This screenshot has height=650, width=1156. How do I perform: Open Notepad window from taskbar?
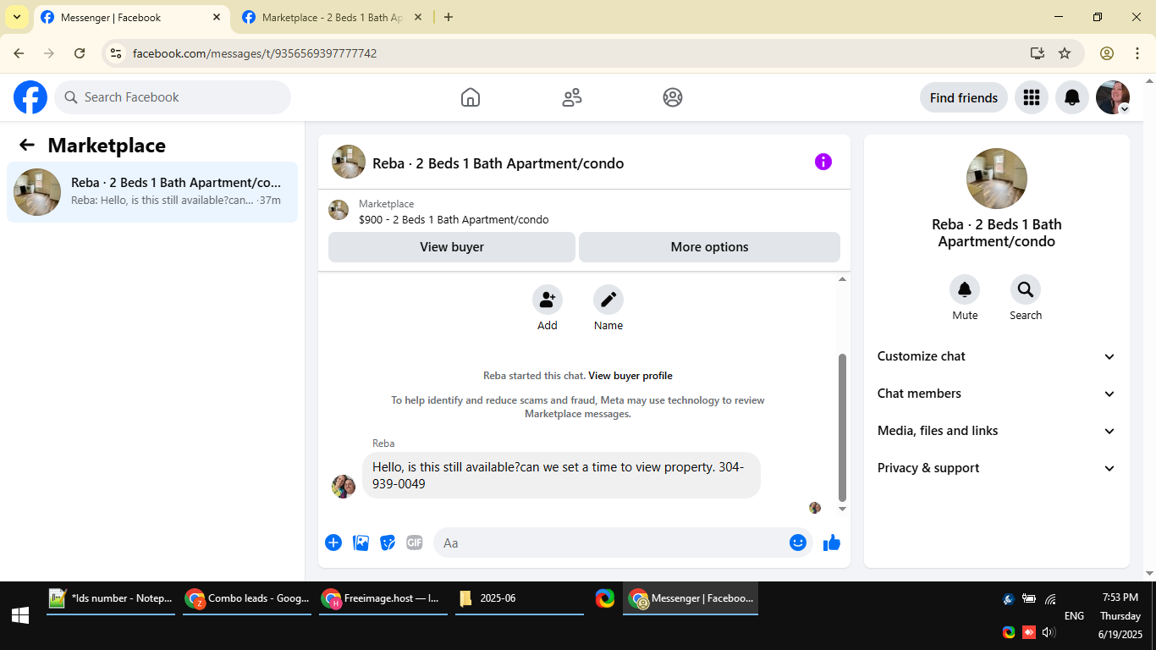coord(111,598)
